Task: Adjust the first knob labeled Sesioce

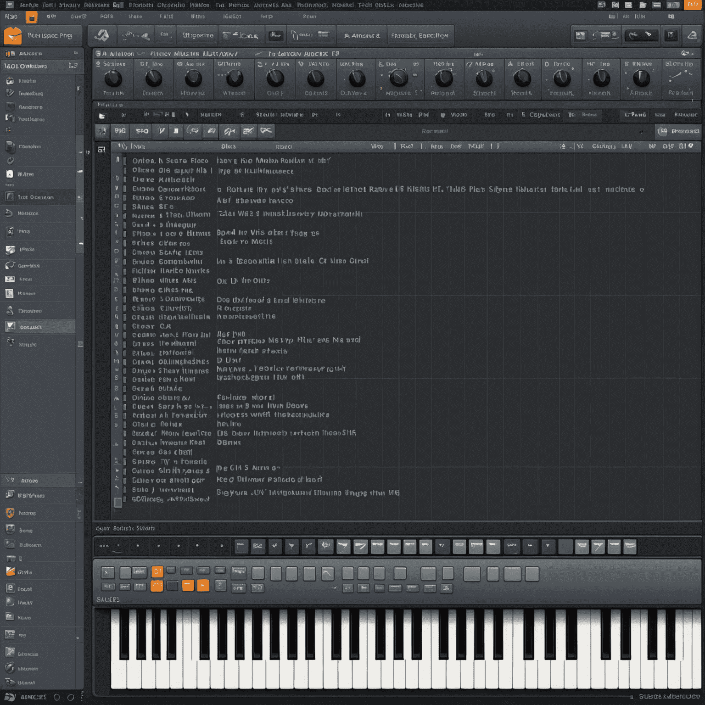Action: pyautogui.click(x=113, y=79)
